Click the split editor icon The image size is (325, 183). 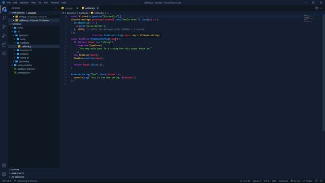[x=317, y=8]
